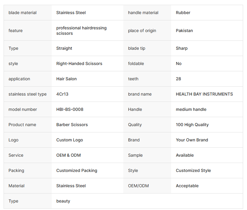Image resolution: width=247 pixels, height=210 pixels.
Task: Click the 'professional hairdressing scissors' feature text
Action: 81,31
